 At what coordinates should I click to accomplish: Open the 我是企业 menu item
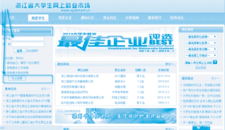(x=65, y=18)
